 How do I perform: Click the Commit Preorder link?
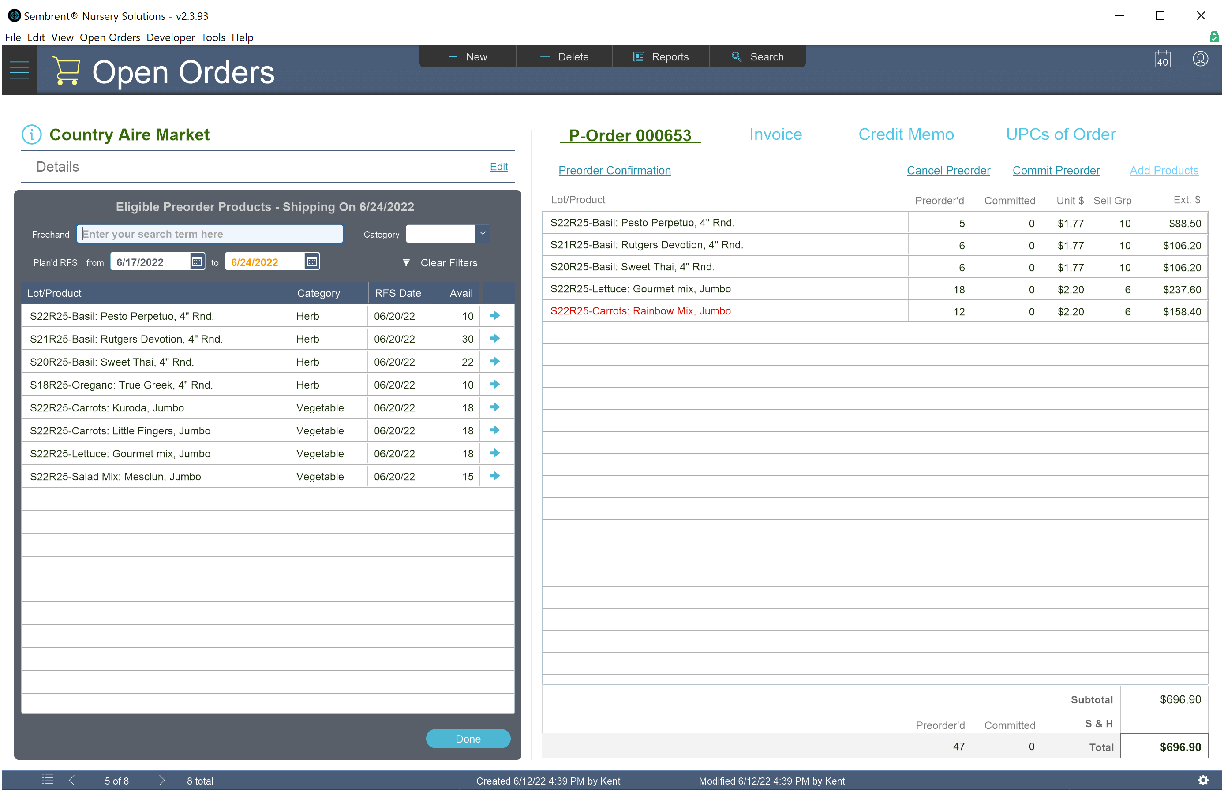coord(1056,170)
